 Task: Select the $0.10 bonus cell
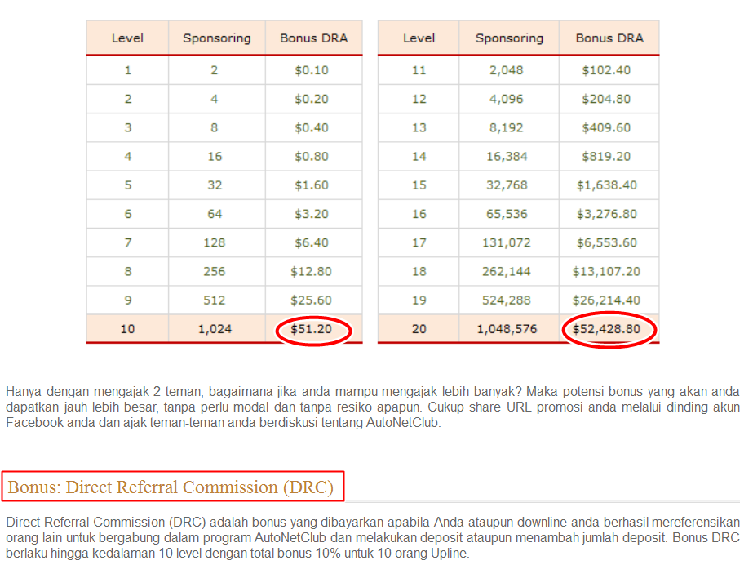pyautogui.click(x=312, y=70)
